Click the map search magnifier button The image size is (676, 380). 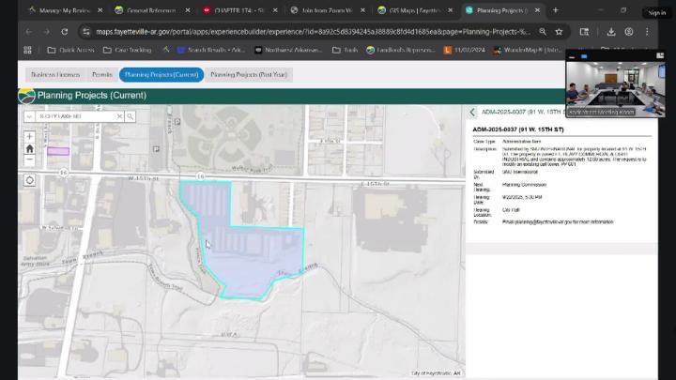(131, 116)
